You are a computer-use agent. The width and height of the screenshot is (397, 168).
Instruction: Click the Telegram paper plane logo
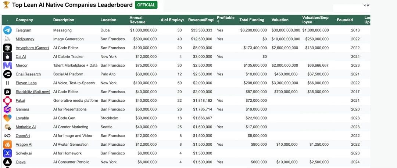7,30
